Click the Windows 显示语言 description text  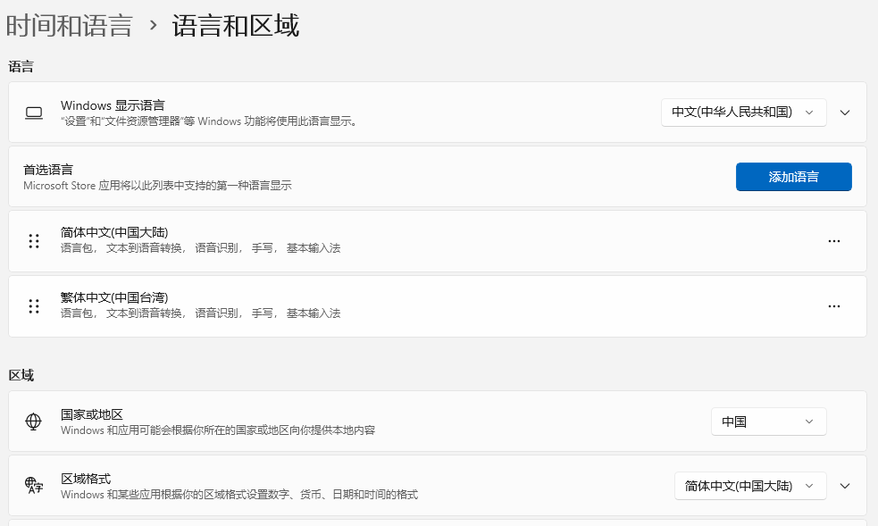(x=209, y=121)
